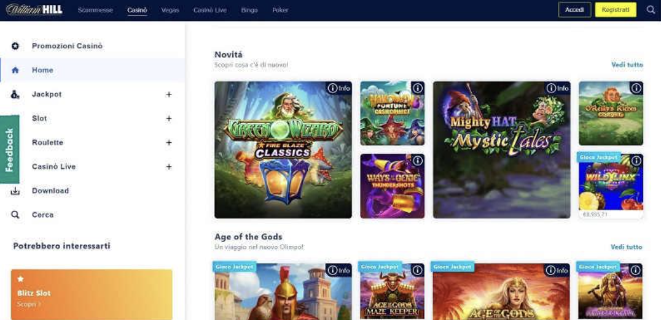Open the Halloween Fortune Cash Collect thumbnail
This screenshot has width=661, height=320.
tap(392, 113)
